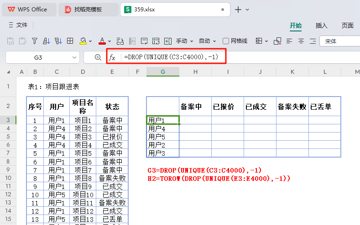Click the 已成交 header in column J
This screenshot has width=360, height=225.
[260, 106]
